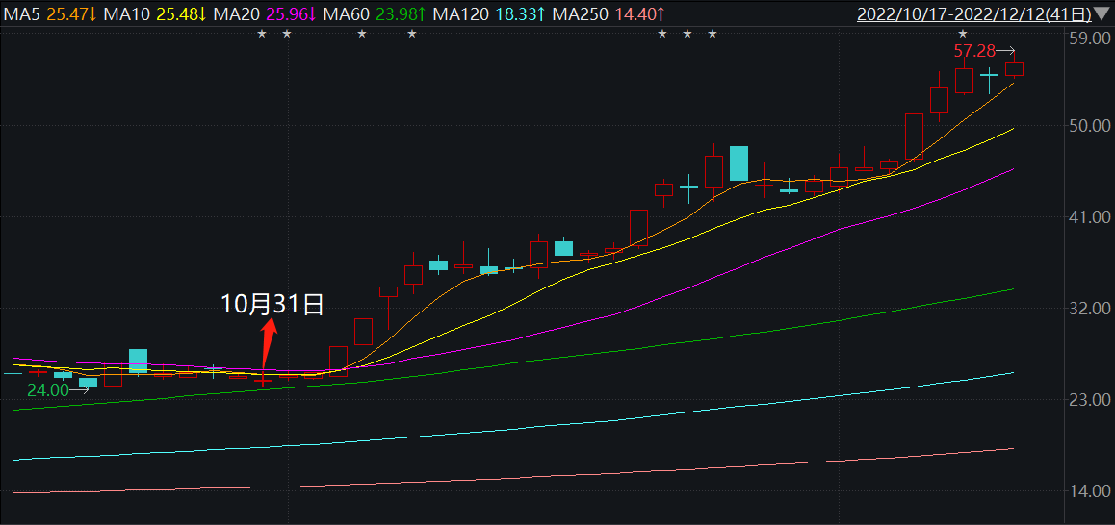Screen dimensions: 1115x525
Task: Select the 32.00 price axis value
Action: tap(1089, 309)
